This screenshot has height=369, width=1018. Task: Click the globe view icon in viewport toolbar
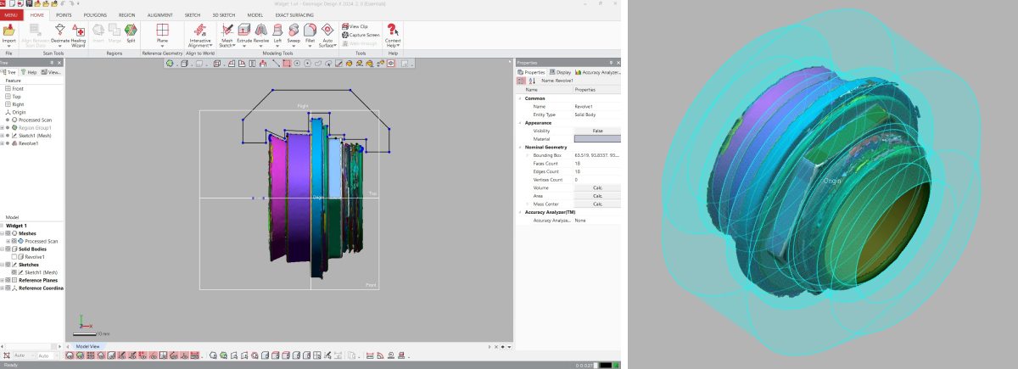(170, 63)
